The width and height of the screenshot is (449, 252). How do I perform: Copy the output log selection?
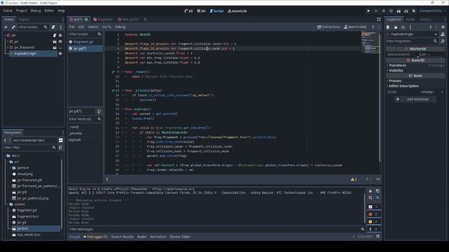377,191
